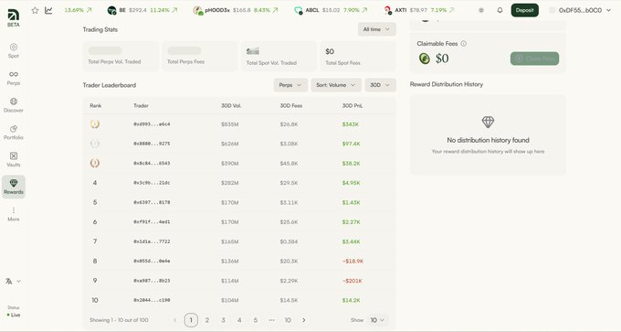Open Vaults from the sidebar

click(14, 159)
